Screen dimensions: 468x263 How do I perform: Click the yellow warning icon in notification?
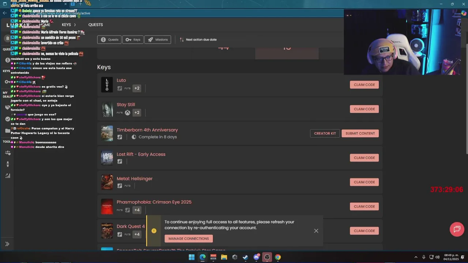(x=154, y=231)
